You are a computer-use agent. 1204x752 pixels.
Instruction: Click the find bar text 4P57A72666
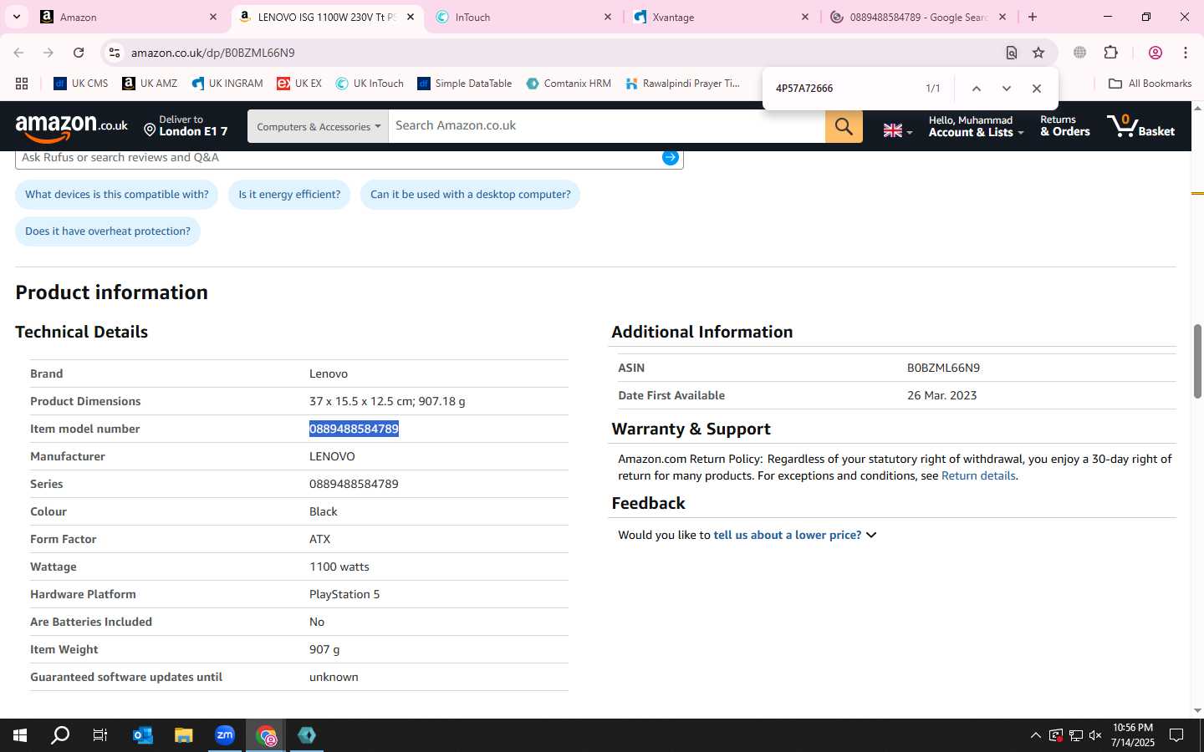click(804, 89)
